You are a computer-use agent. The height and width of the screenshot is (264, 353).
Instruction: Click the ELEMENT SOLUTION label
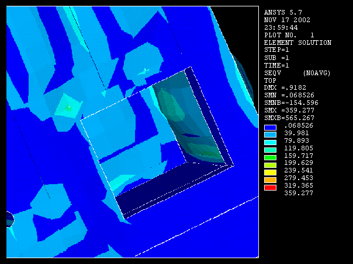tap(297, 43)
